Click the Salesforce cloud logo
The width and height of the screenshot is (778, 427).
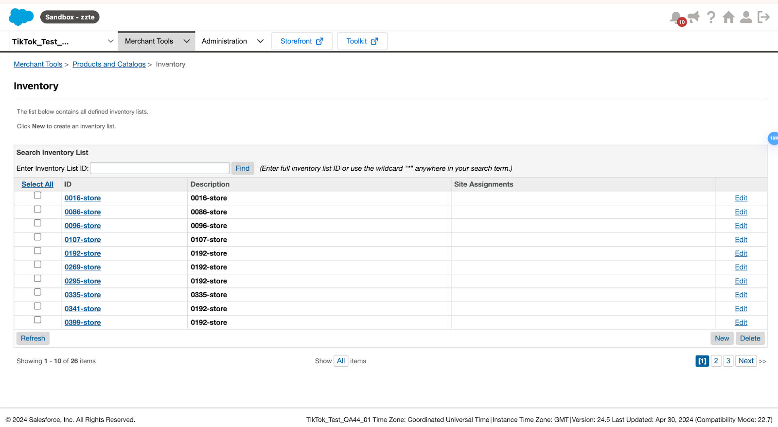tap(21, 17)
